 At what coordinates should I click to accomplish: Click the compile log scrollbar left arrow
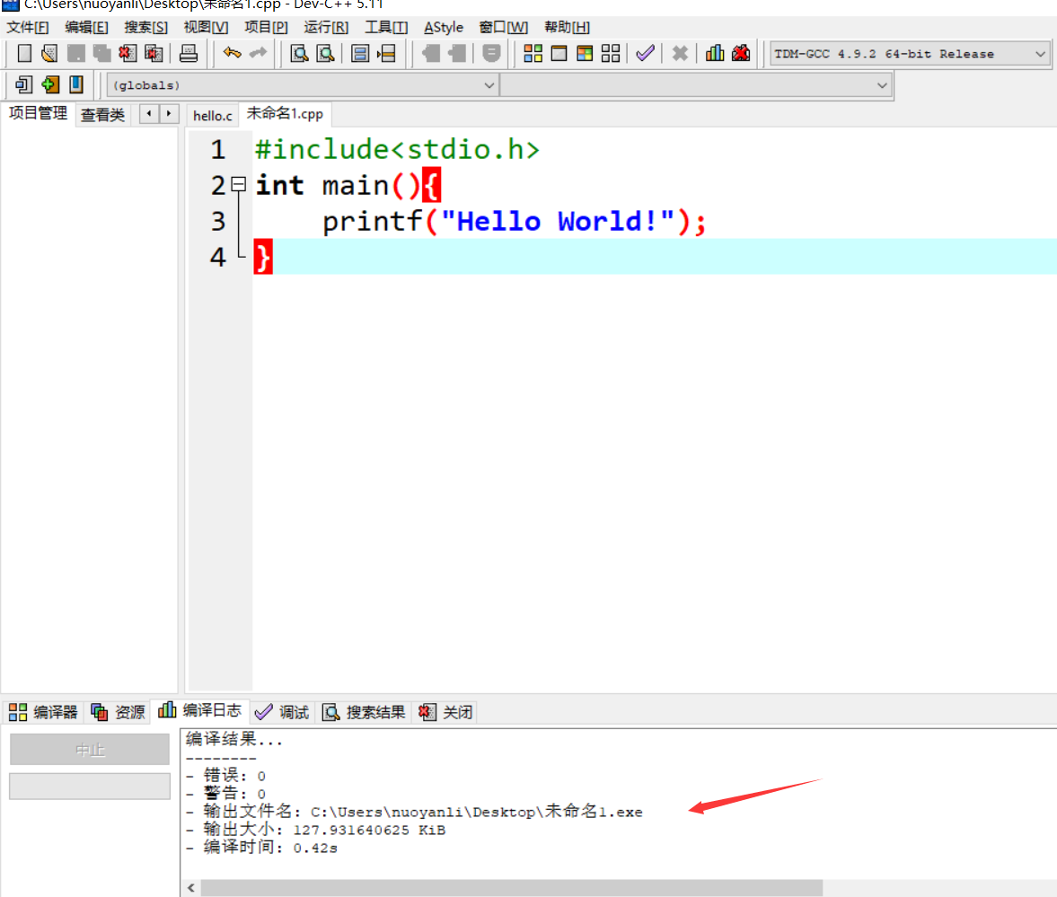coord(191,887)
